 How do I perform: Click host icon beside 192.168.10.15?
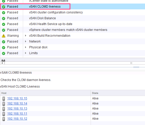pos(4,99)
